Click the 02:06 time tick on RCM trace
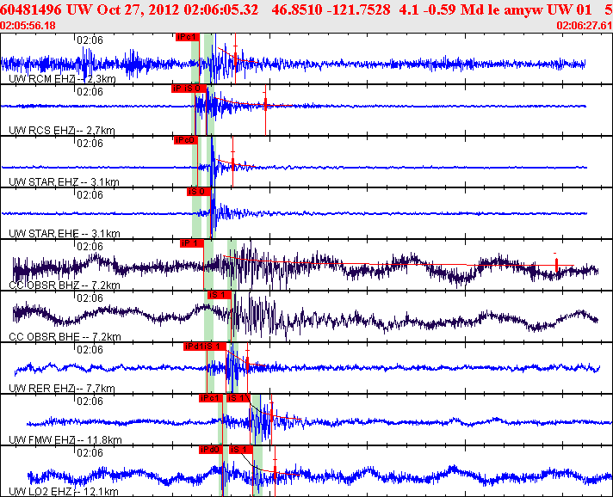Image resolution: width=613 pixels, height=497 pixels. click(90, 40)
